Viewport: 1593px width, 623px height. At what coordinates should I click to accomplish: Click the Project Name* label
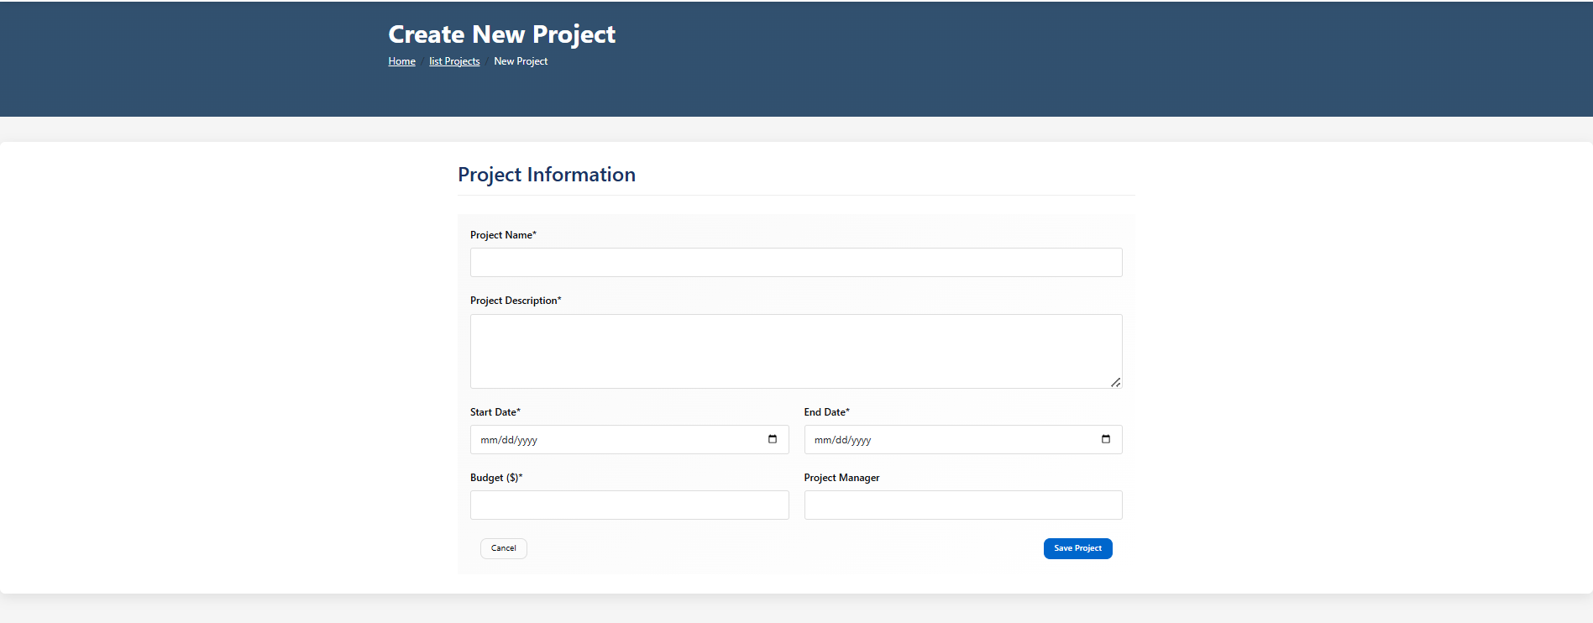tap(503, 235)
